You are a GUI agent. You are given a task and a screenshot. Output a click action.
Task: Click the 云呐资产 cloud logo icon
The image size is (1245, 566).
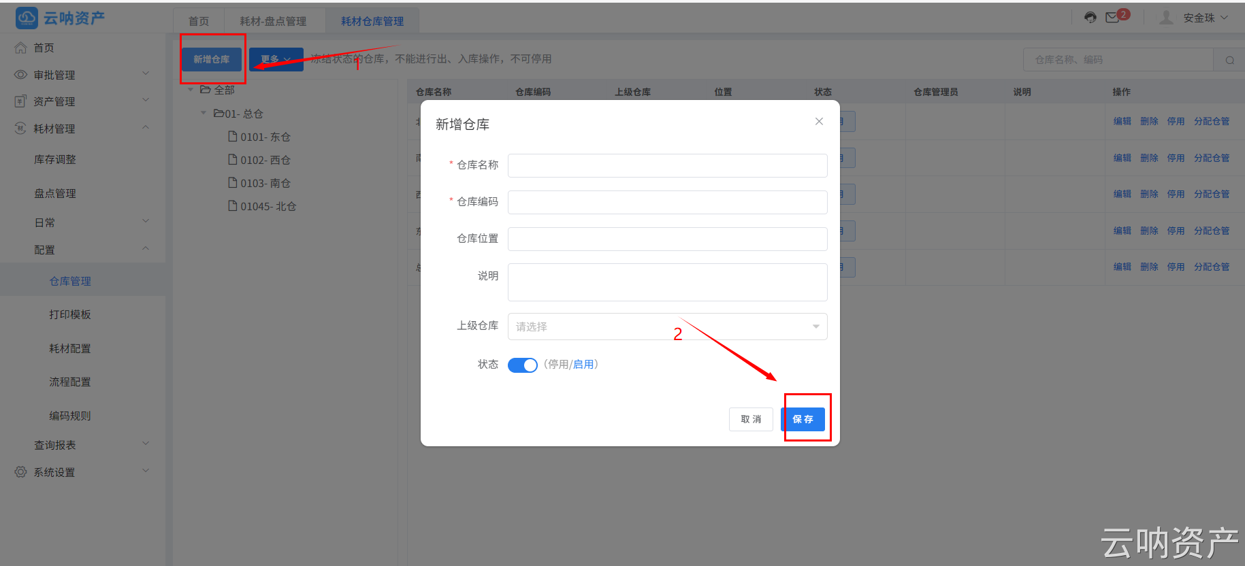pos(27,18)
